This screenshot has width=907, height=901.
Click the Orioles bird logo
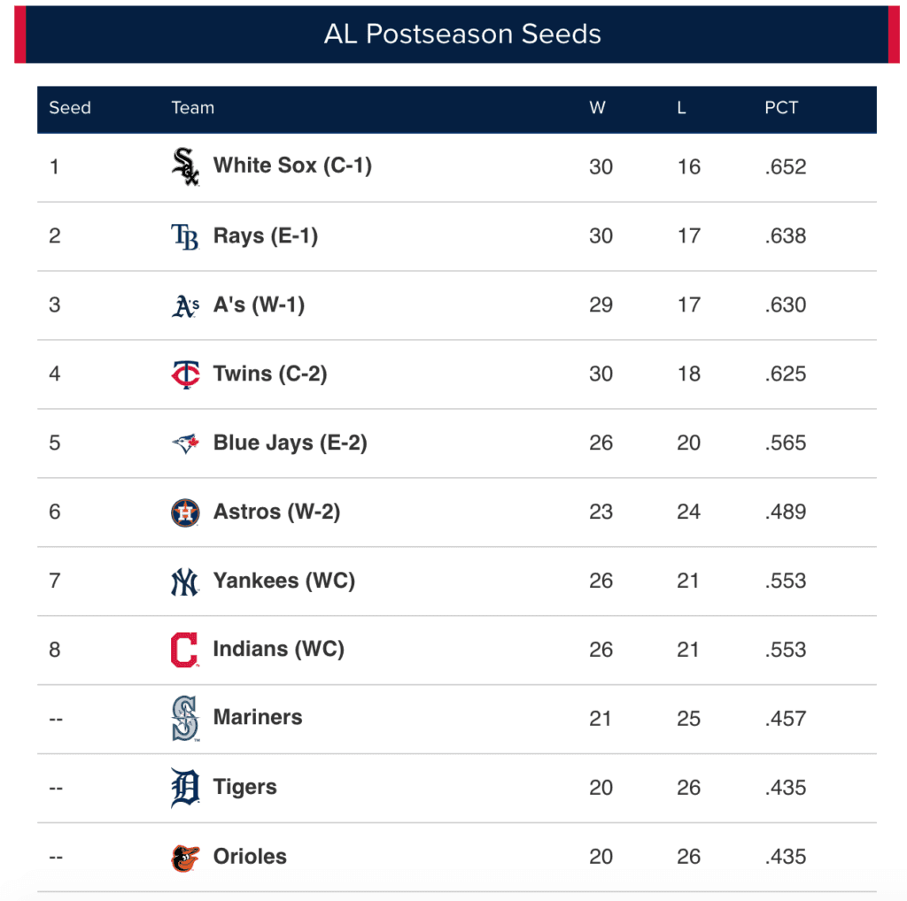click(185, 857)
